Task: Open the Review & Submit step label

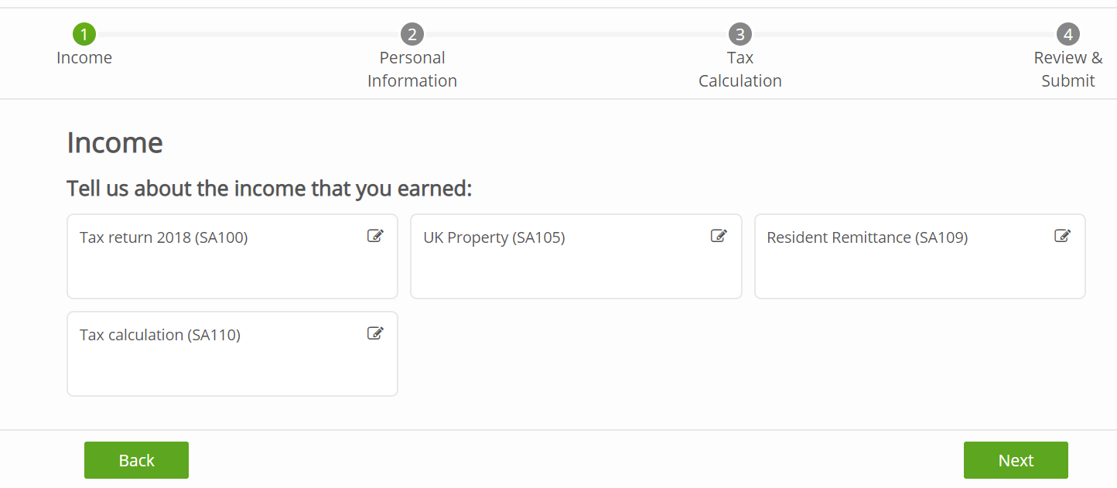Action: point(1068,70)
